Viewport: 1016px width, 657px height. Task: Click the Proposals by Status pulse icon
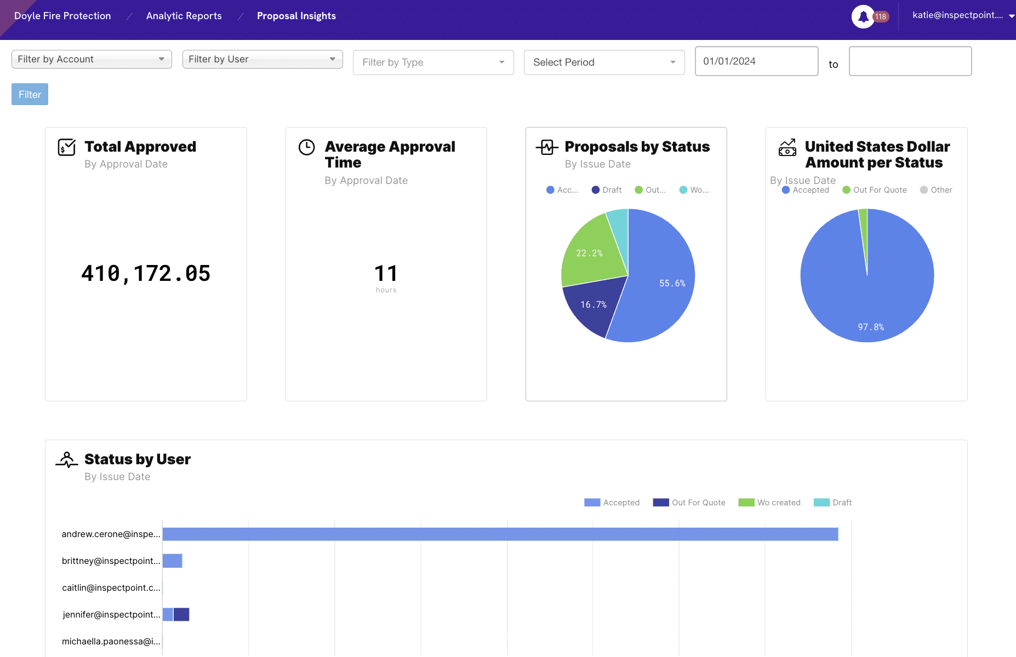tap(546, 147)
